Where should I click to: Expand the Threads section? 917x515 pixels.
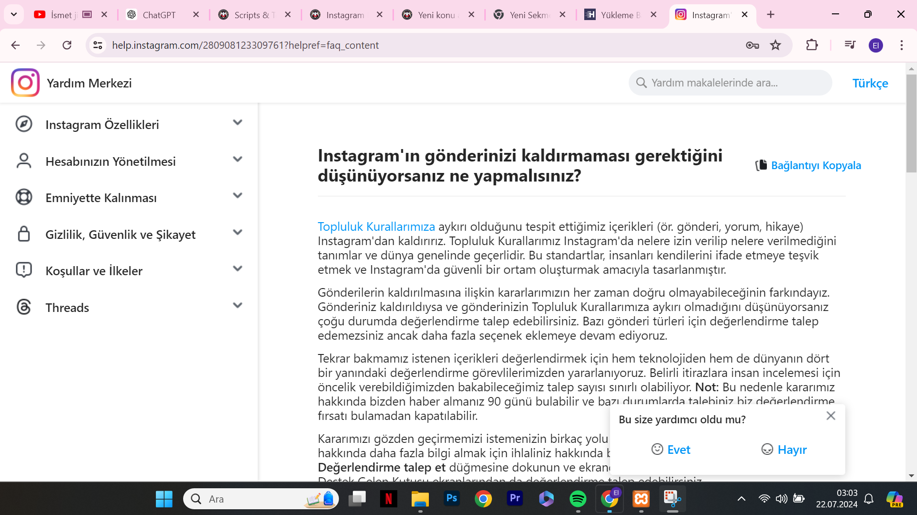click(x=238, y=305)
